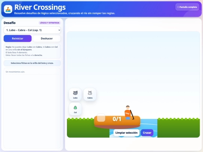Click the empty seat slot on the boat
Viewport: 203px width, 152px height.
101,117
